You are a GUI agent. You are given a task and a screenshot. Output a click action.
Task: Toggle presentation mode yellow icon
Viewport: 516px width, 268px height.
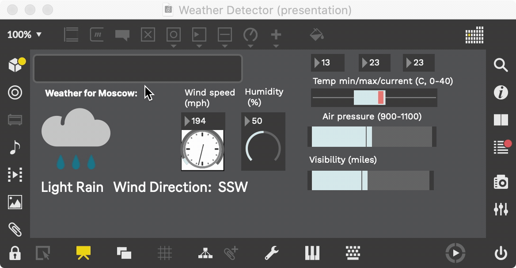(x=83, y=253)
